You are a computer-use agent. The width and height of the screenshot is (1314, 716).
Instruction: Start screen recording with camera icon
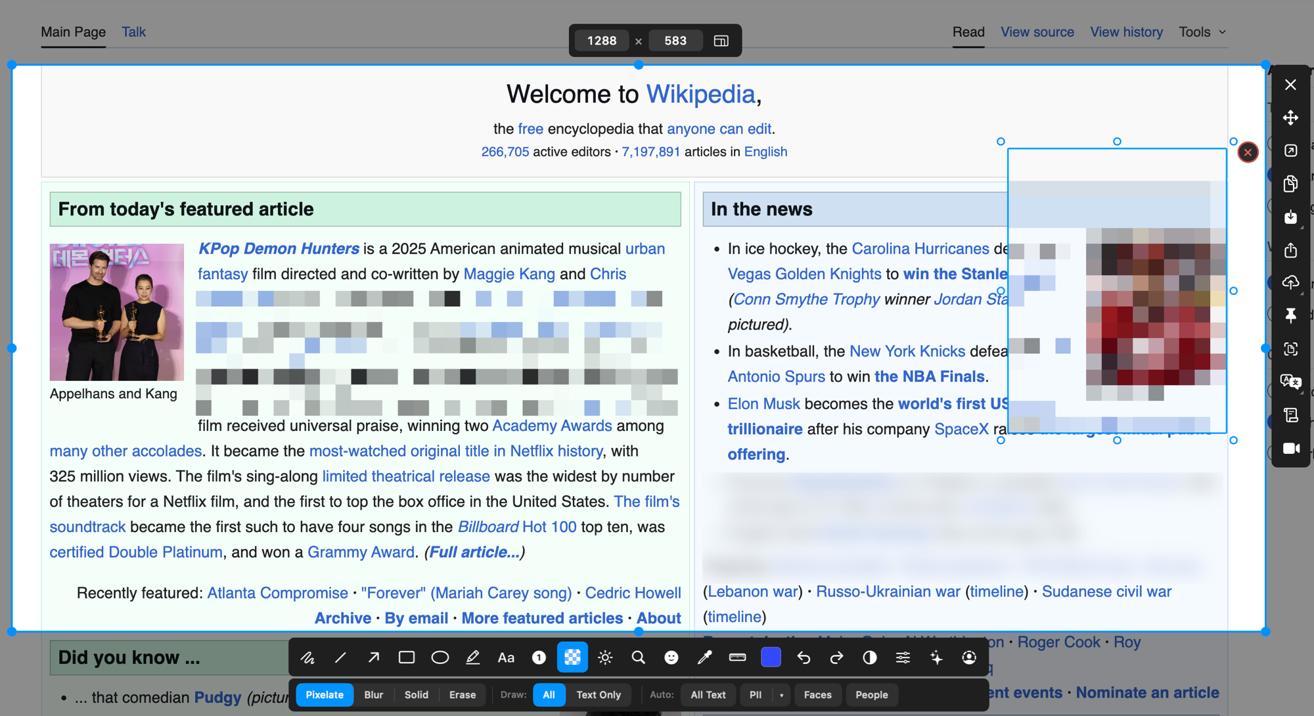(x=1290, y=448)
